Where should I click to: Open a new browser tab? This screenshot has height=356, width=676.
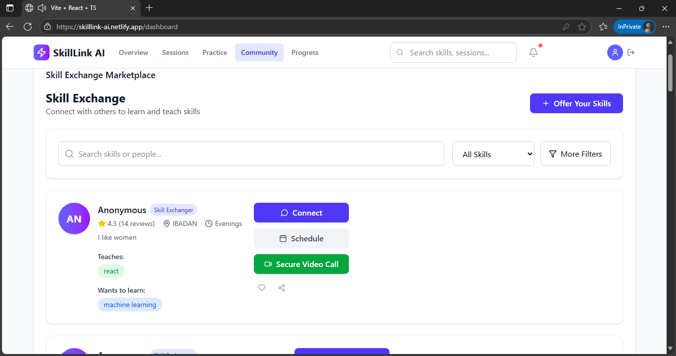[149, 8]
